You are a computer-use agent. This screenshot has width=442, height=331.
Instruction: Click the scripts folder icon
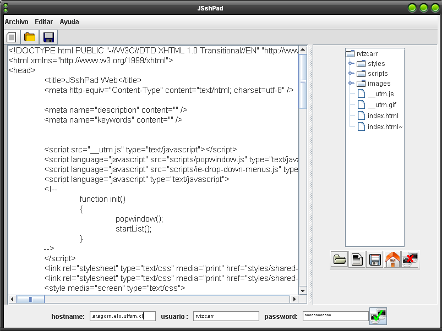(361, 74)
